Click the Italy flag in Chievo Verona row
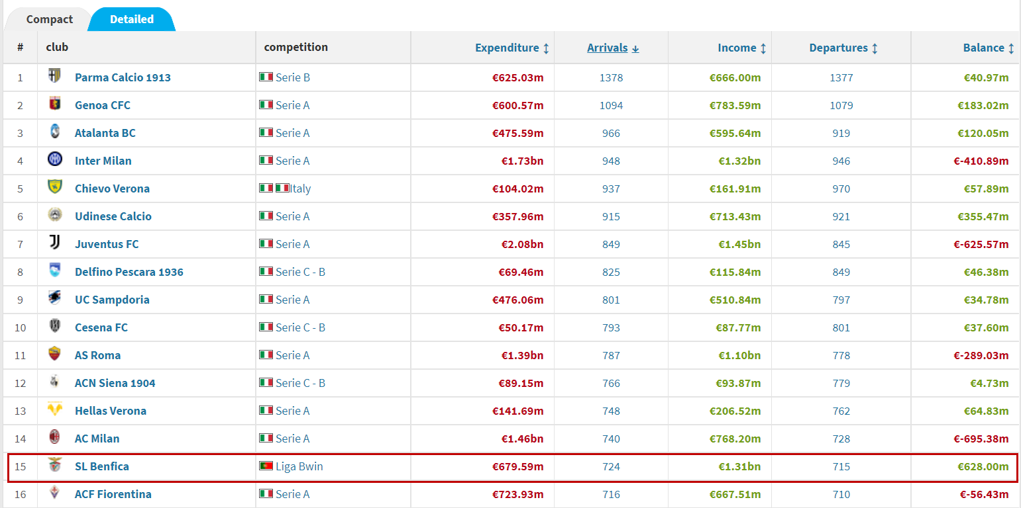The image size is (1021, 508). (x=266, y=189)
